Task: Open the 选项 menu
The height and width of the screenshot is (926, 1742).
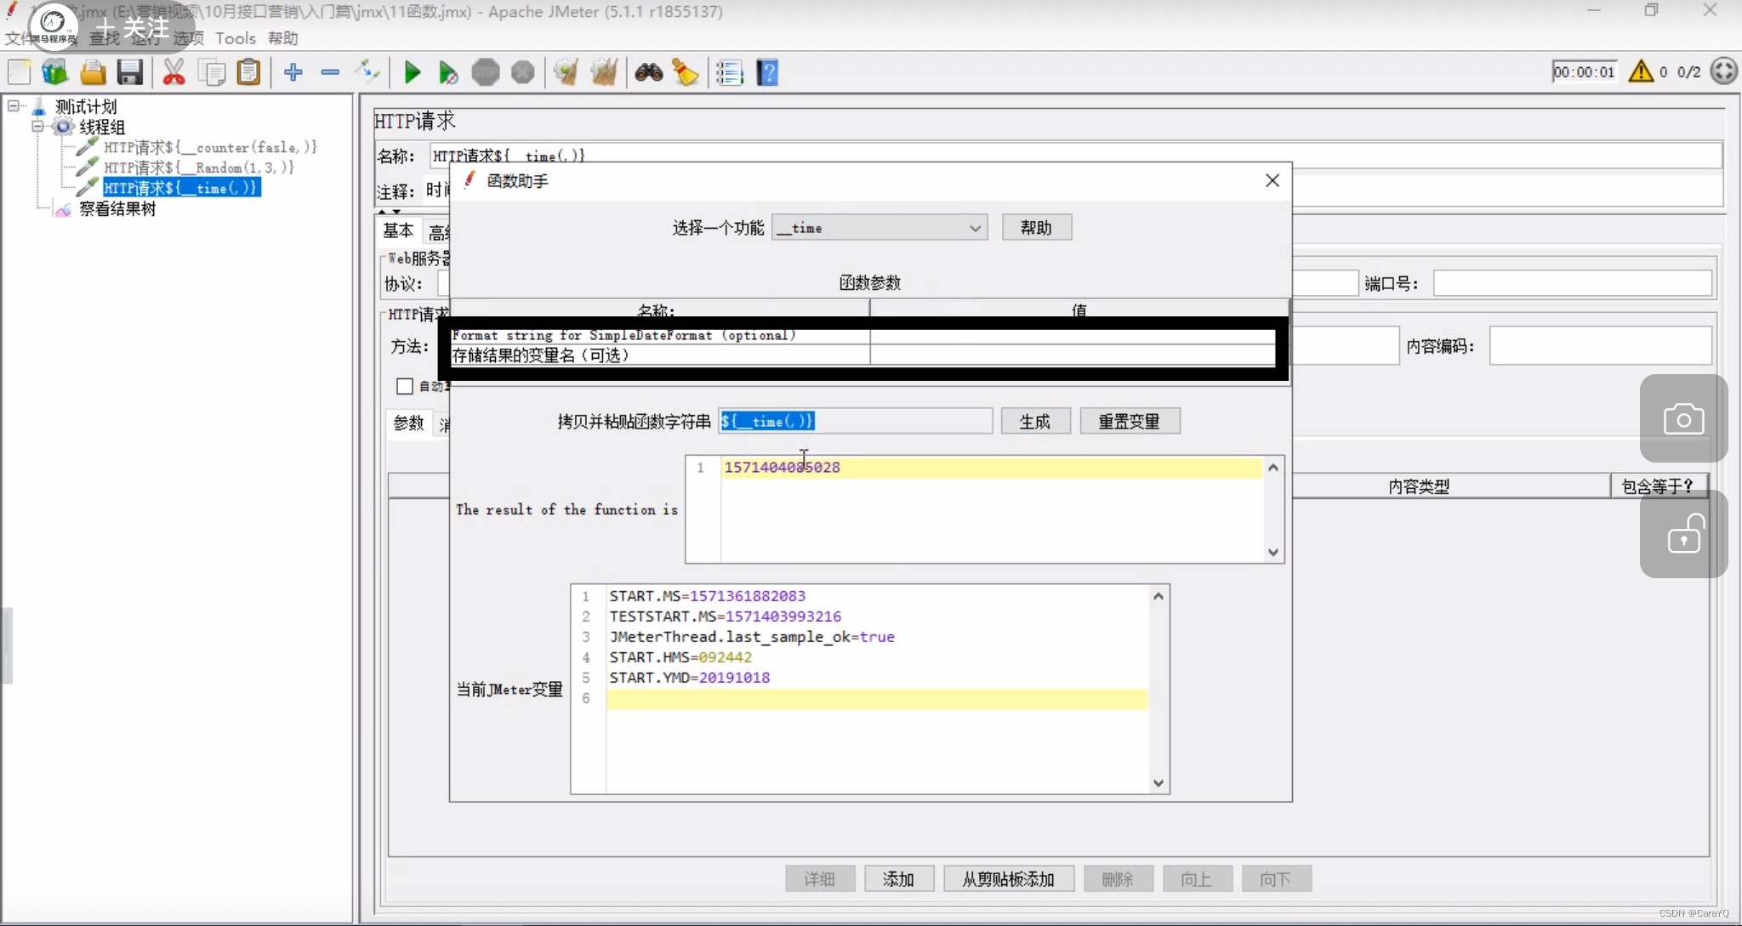Action: [x=189, y=38]
